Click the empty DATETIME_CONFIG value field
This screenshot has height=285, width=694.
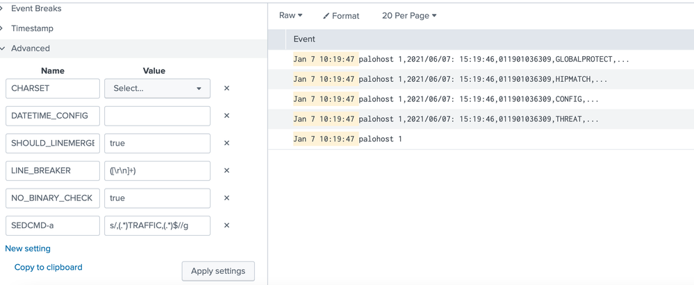tap(157, 116)
